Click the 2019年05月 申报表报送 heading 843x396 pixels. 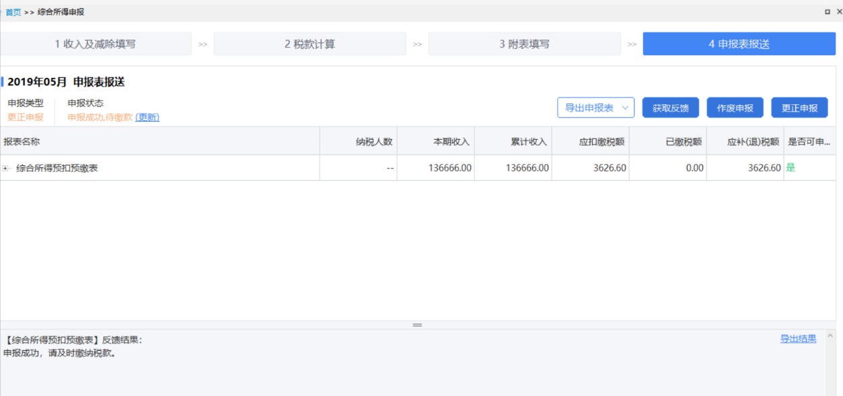point(66,82)
